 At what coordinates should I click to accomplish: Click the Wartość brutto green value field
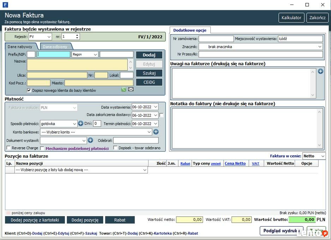[x=302, y=220]
